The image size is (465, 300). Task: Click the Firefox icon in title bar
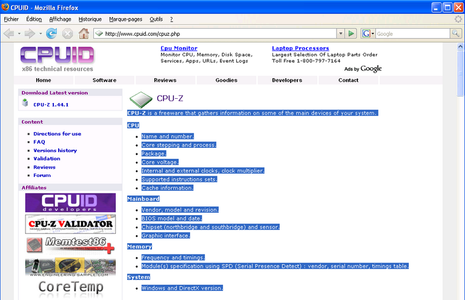(5, 7)
